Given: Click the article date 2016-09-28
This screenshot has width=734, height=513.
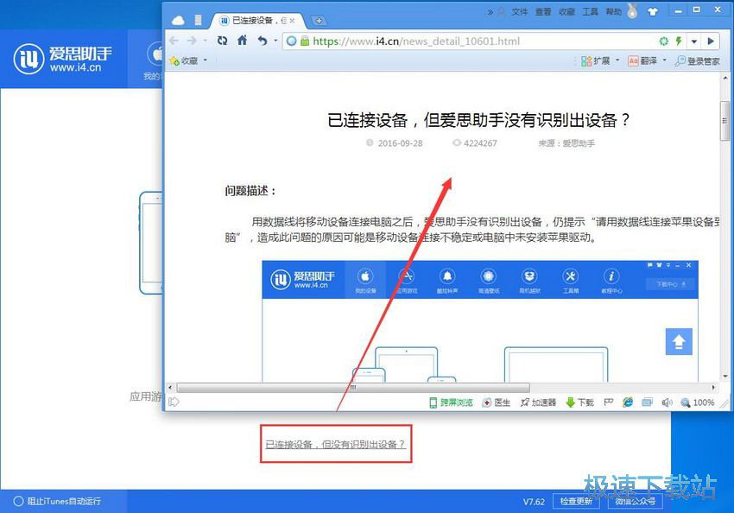Looking at the screenshot, I should tap(400, 143).
